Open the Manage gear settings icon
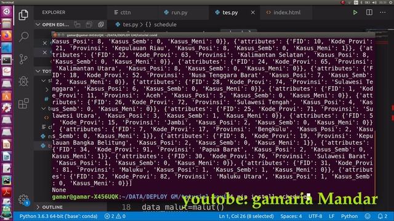Viewport: 394px width, 221px height. 23,200
